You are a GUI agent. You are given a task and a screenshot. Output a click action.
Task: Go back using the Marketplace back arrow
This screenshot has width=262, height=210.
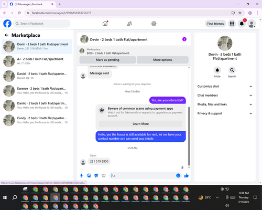click(x=6, y=35)
